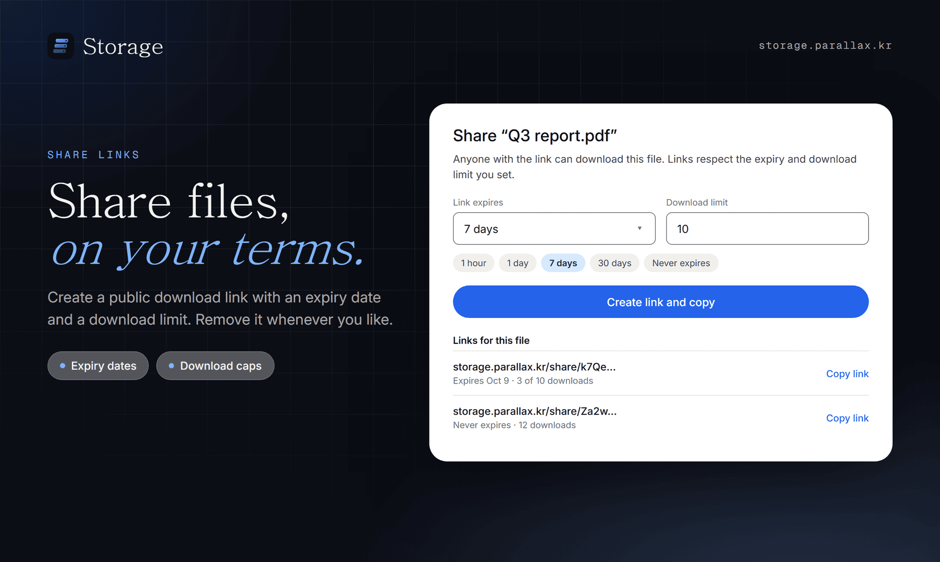Click the storage.parallax.kr/share/k7Qe... link text

click(534, 367)
